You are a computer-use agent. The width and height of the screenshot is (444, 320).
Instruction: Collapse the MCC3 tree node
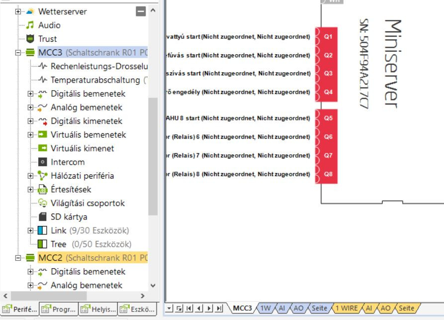click(18, 52)
